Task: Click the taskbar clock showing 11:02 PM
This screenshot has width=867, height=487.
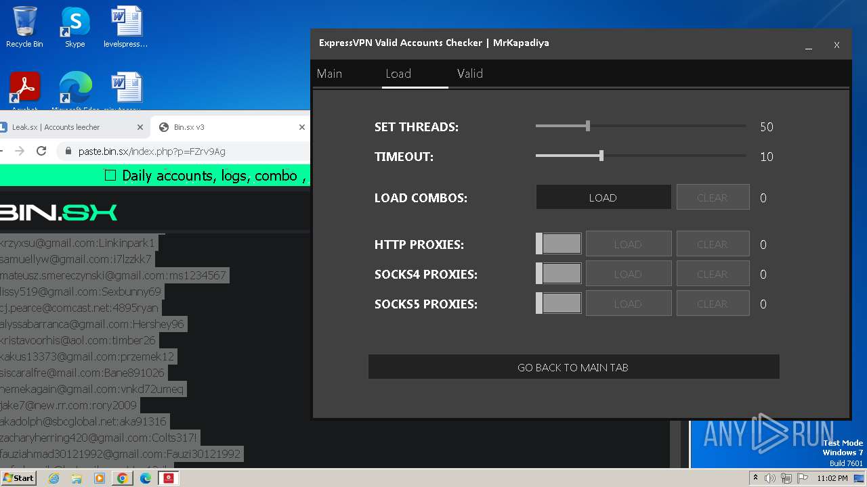Action: [x=832, y=478]
